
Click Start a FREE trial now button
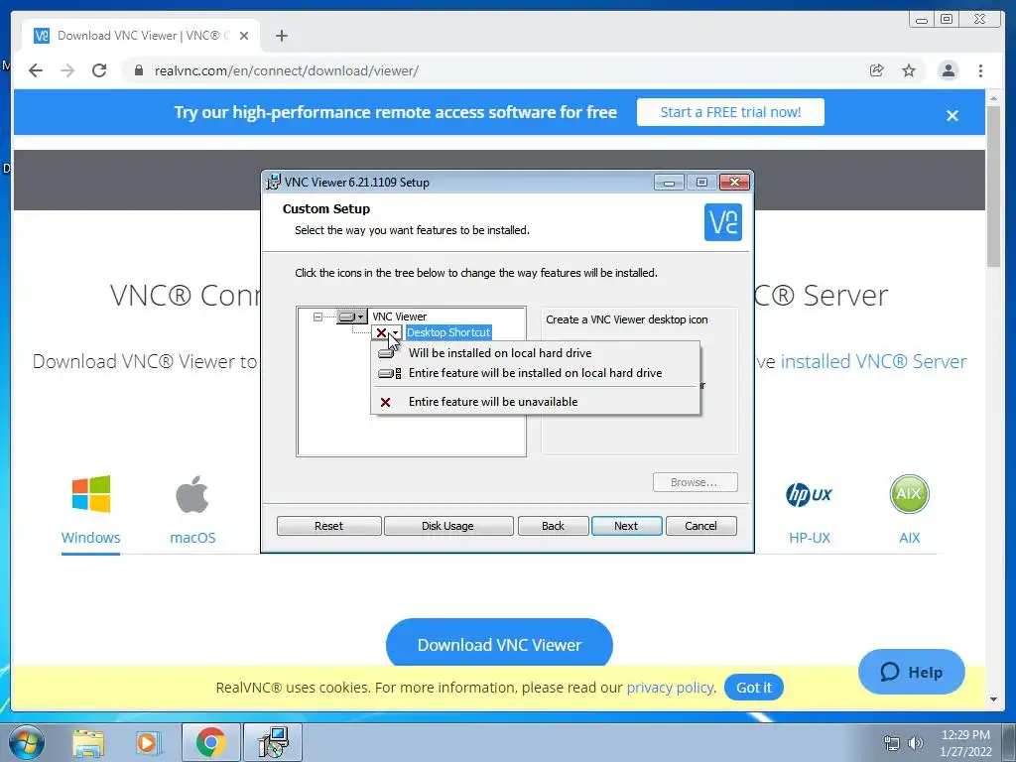click(730, 112)
